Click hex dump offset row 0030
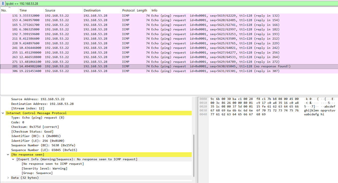This screenshot has height=183, width=338. pyautogui.click(x=203, y=111)
